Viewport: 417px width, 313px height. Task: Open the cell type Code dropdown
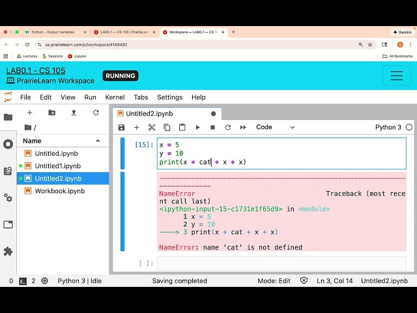(275, 127)
